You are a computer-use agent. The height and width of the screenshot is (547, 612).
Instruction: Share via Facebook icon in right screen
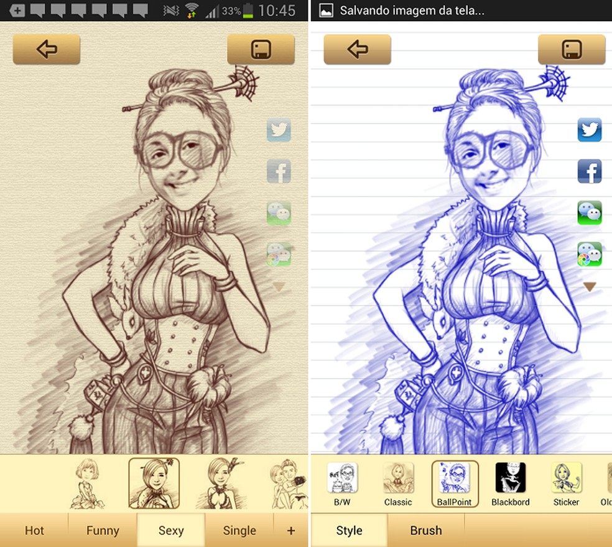coord(590,171)
